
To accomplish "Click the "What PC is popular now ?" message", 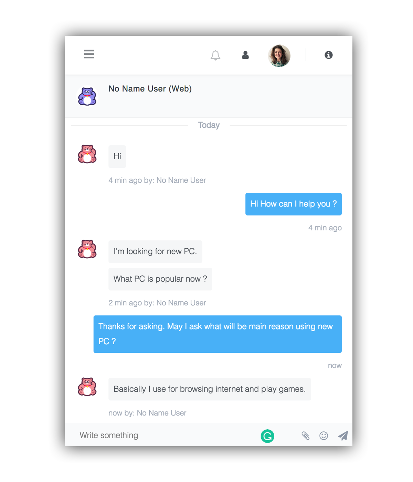I will click(x=160, y=279).
